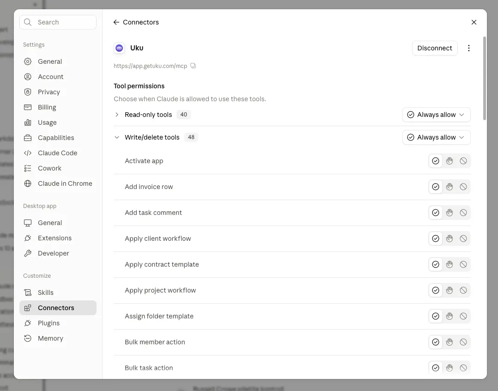Focus the settings Search field
Viewport: 498px width, 391px height.
pos(58,22)
